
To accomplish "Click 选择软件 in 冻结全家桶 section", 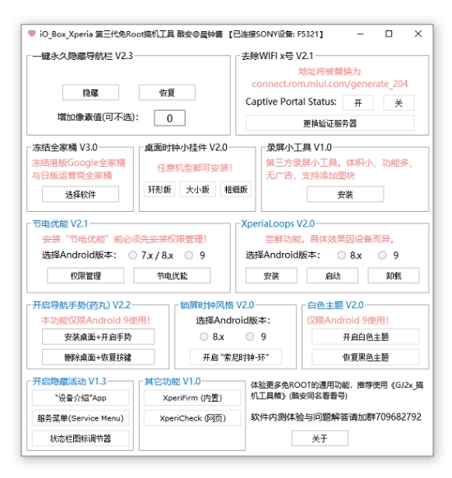I will [x=81, y=194].
